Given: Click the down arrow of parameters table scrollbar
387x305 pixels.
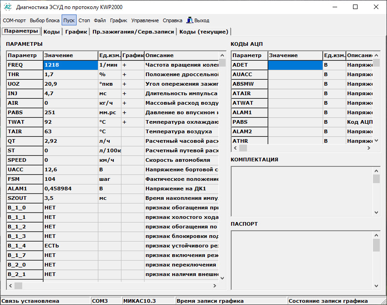Looking at the screenshot, I should pos(222,278).
